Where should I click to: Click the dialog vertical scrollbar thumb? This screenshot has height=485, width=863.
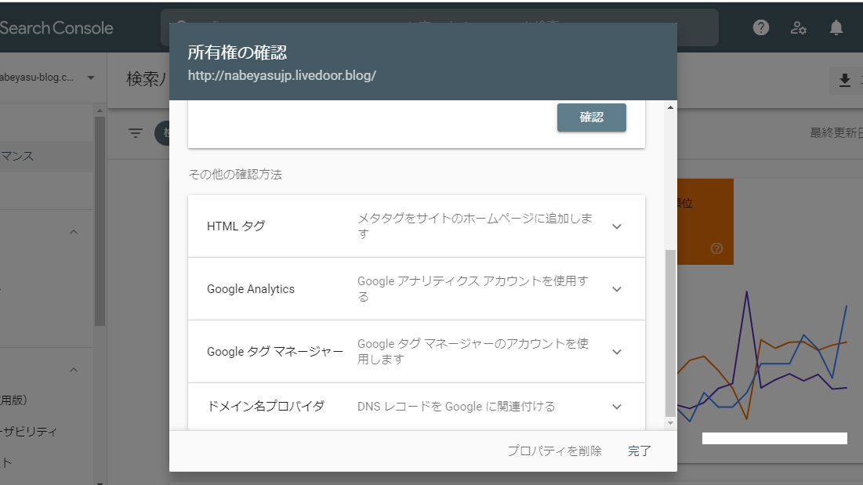pos(670,333)
